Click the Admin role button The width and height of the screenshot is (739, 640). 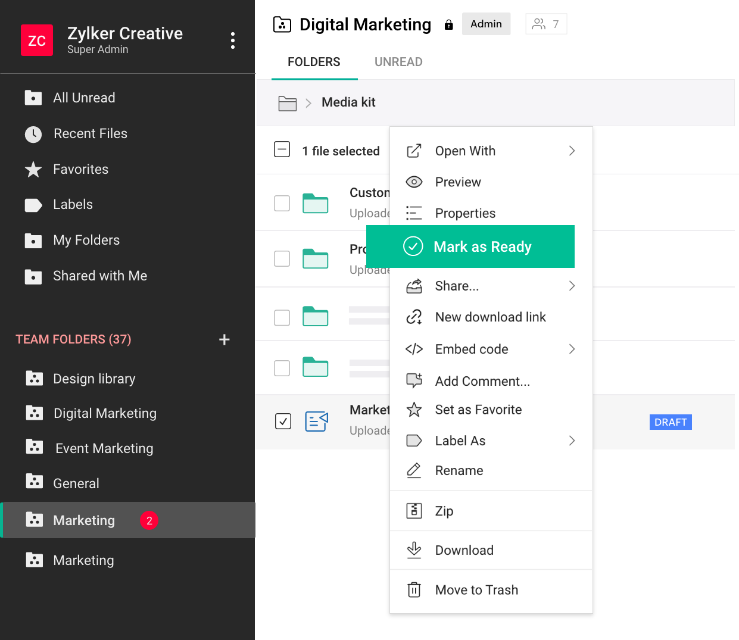pyautogui.click(x=486, y=24)
